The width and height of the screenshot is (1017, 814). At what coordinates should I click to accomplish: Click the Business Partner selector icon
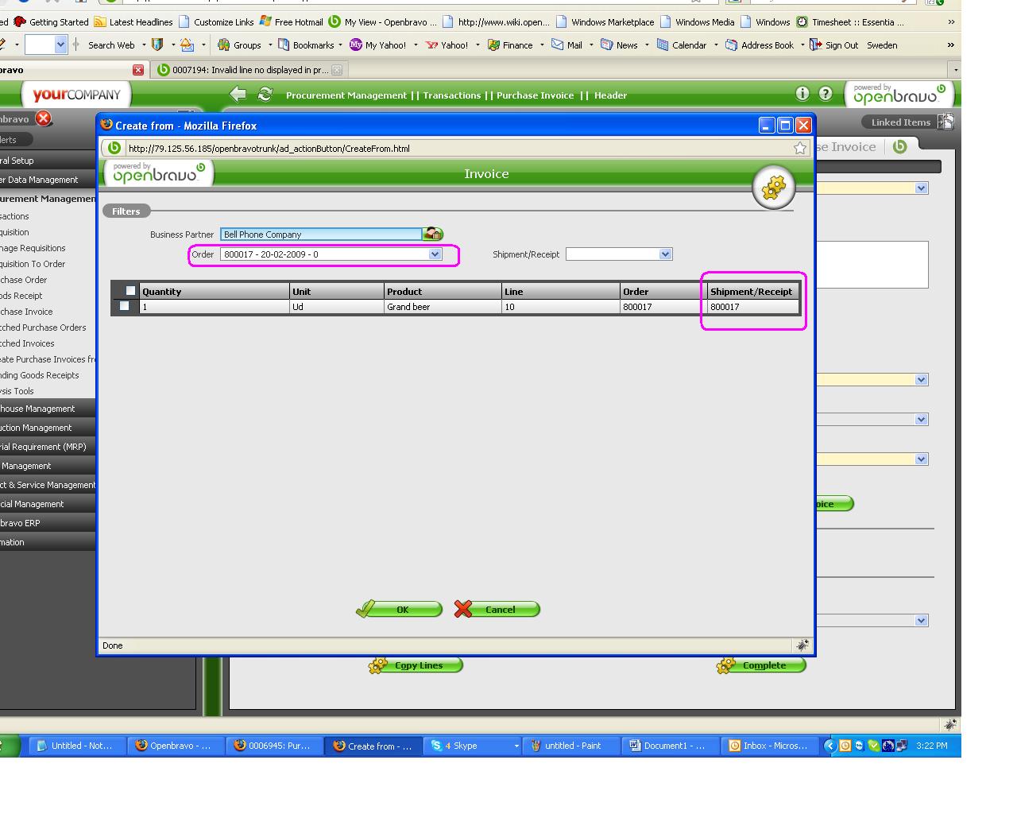tap(432, 234)
